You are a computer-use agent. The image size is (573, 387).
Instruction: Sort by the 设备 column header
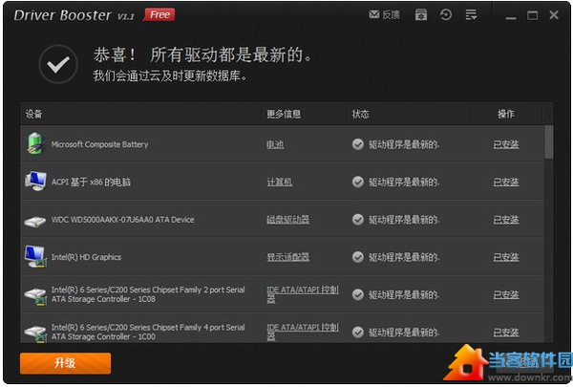click(33, 114)
